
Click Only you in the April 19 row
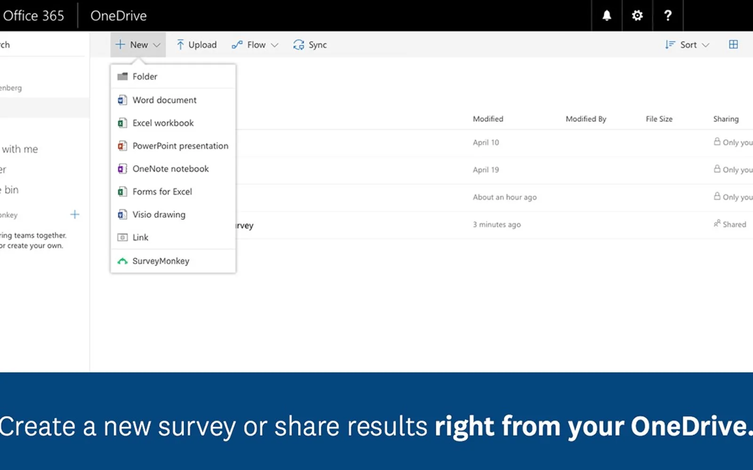pyautogui.click(x=733, y=169)
